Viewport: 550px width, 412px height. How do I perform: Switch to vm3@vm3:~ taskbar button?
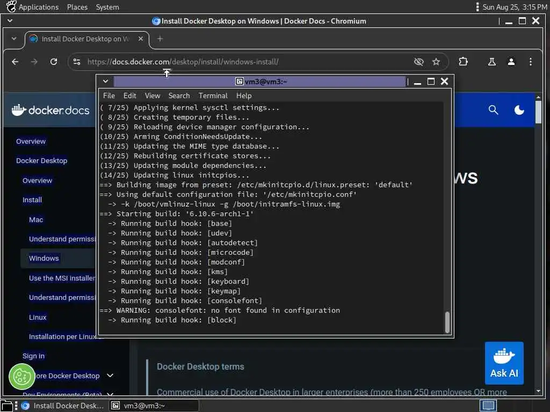(154, 406)
